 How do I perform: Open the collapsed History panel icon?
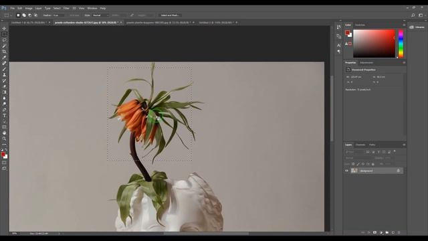pos(339,27)
